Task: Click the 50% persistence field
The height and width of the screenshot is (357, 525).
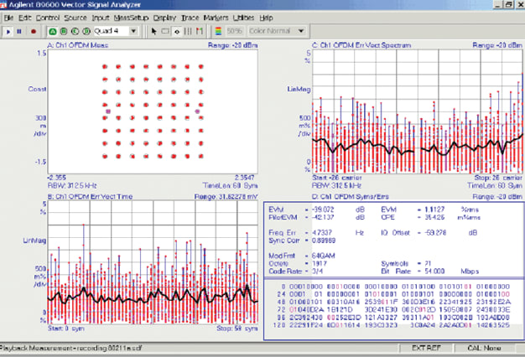Action: coord(234,31)
